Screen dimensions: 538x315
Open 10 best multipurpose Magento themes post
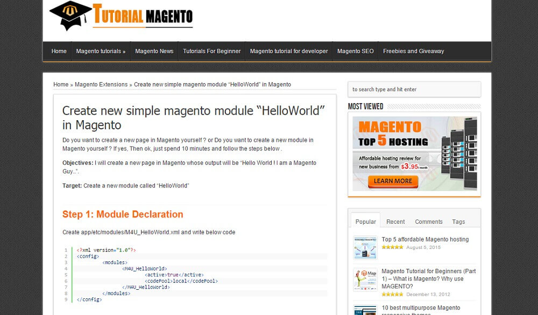tap(421, 310)
